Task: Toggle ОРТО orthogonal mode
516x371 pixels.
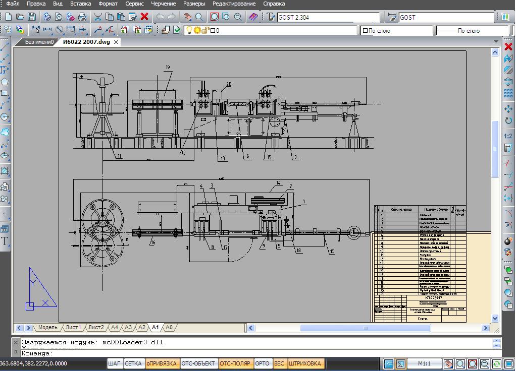Action: [x=262, y=363]
